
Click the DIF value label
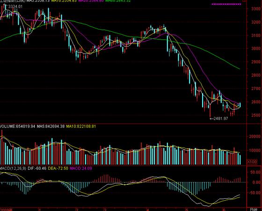click(x=37, y=168)
